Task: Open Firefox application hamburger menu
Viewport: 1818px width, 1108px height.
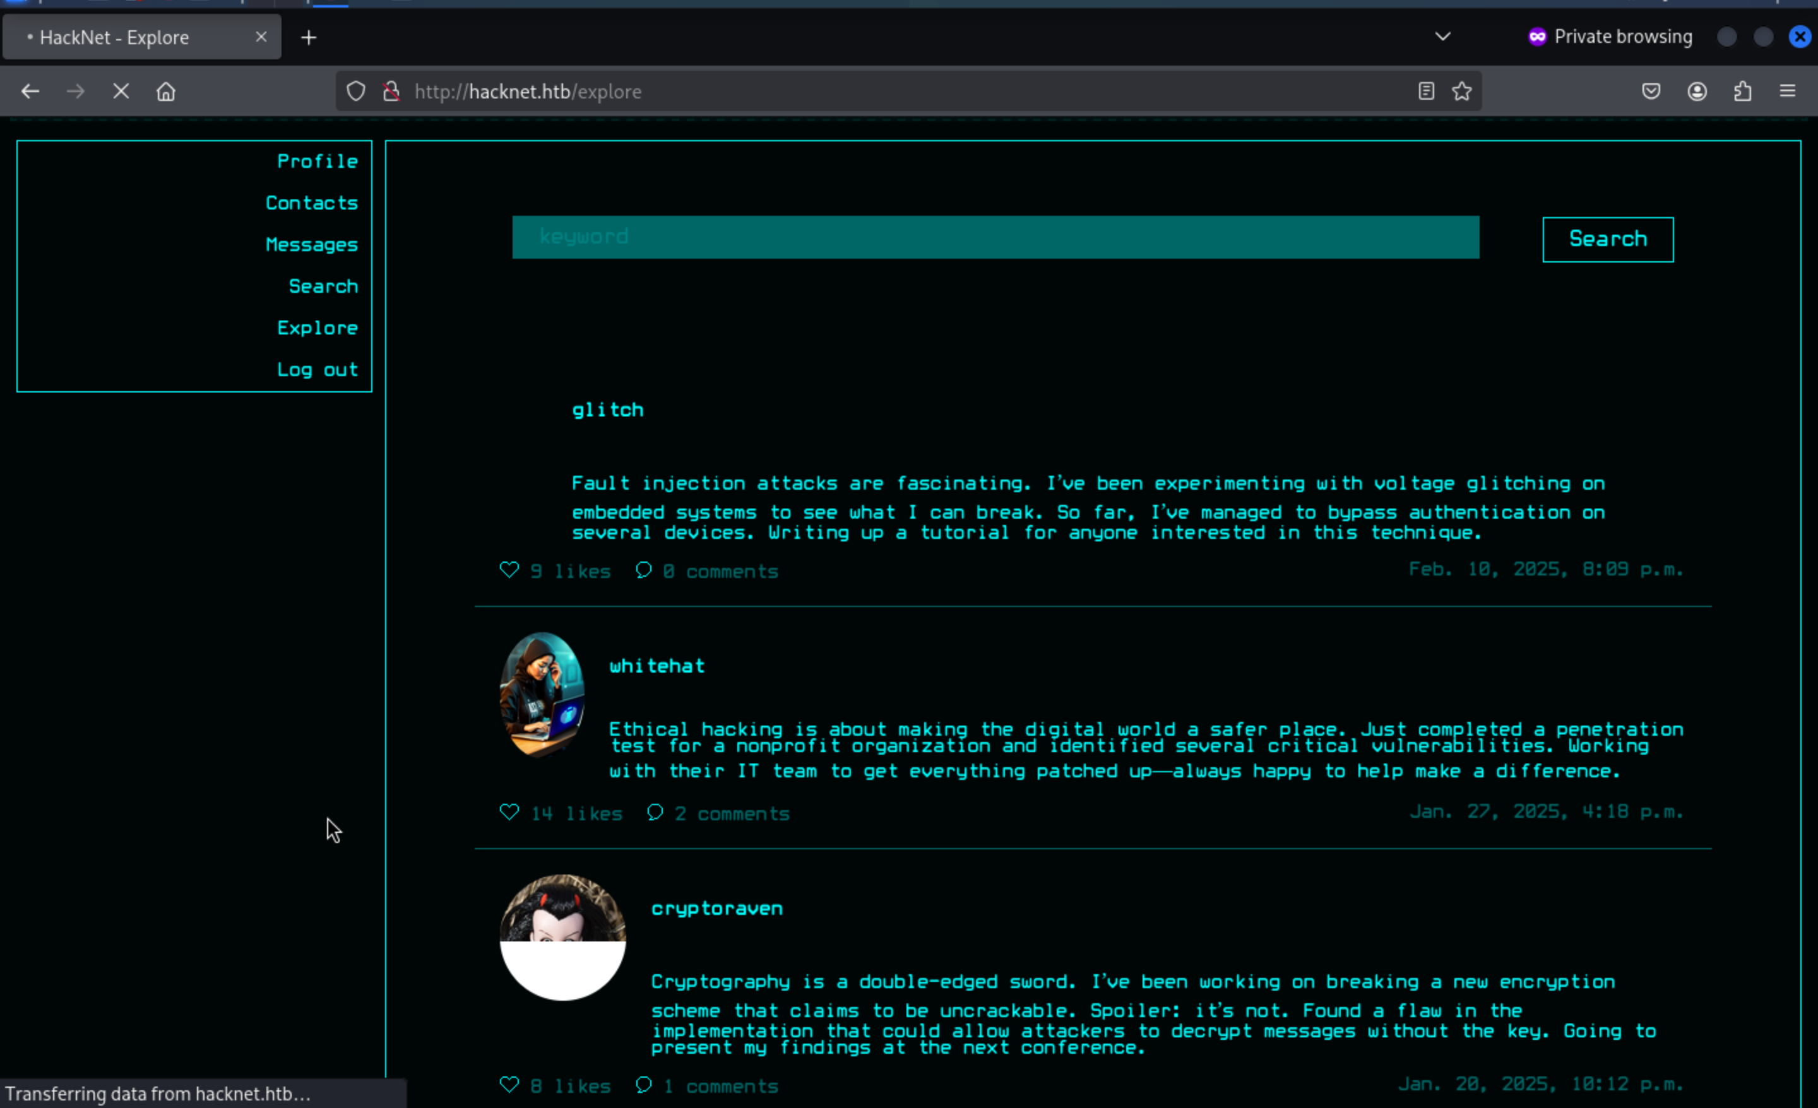Action: [1787, 91]
